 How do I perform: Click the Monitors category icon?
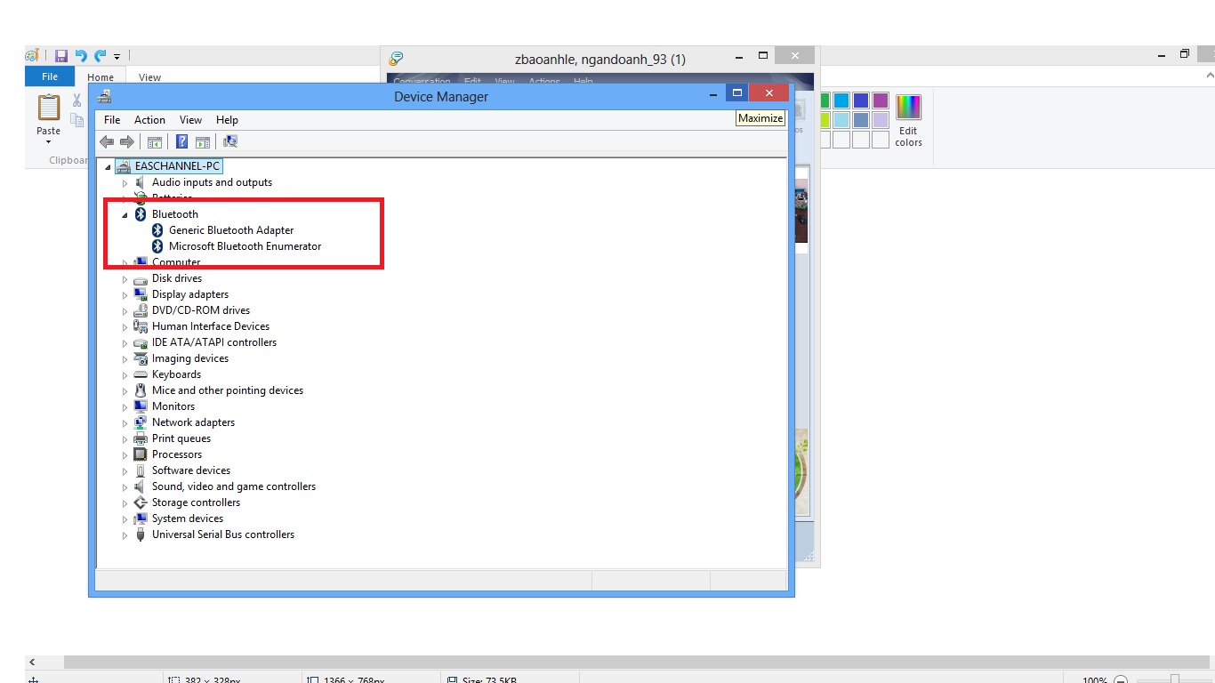point(141,406)
